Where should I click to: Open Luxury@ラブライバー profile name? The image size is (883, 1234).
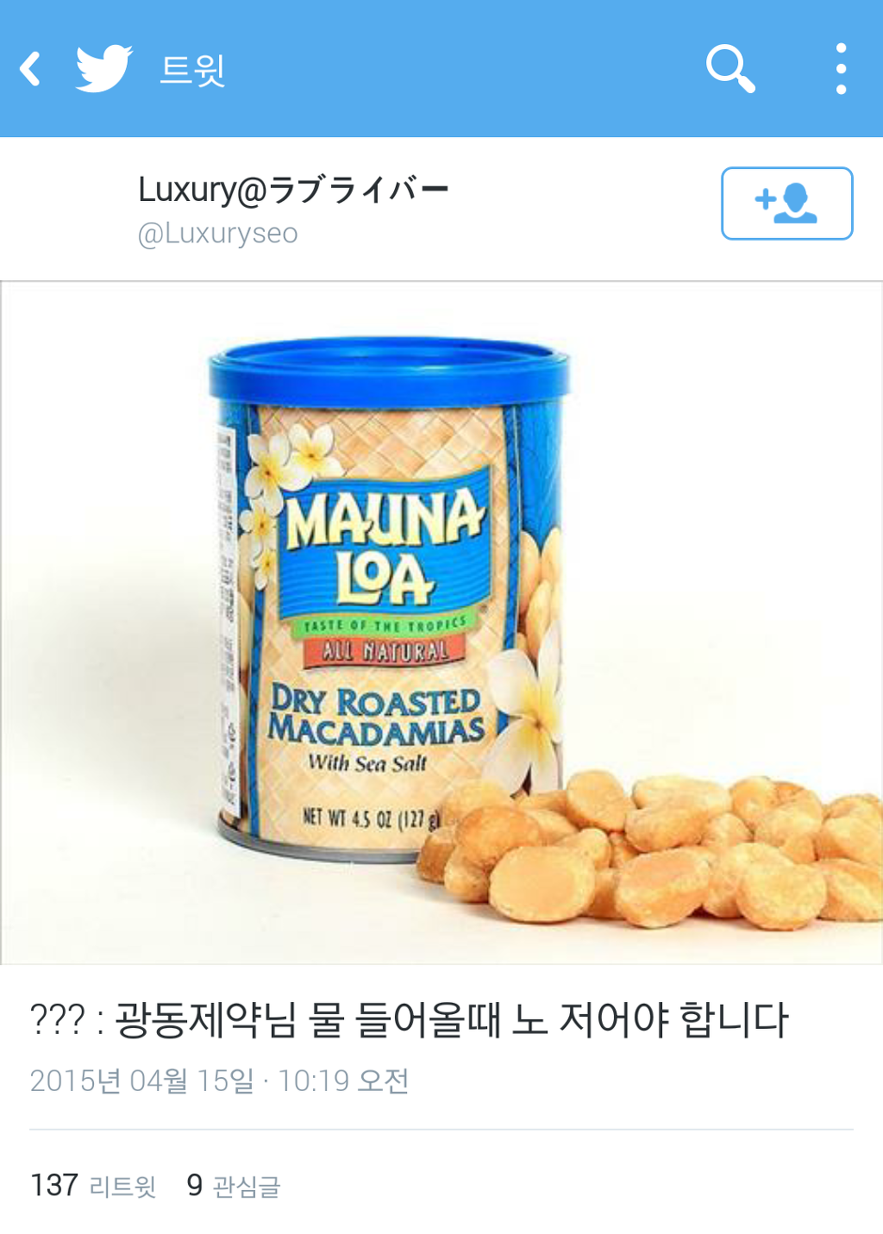tap(293, 189)
